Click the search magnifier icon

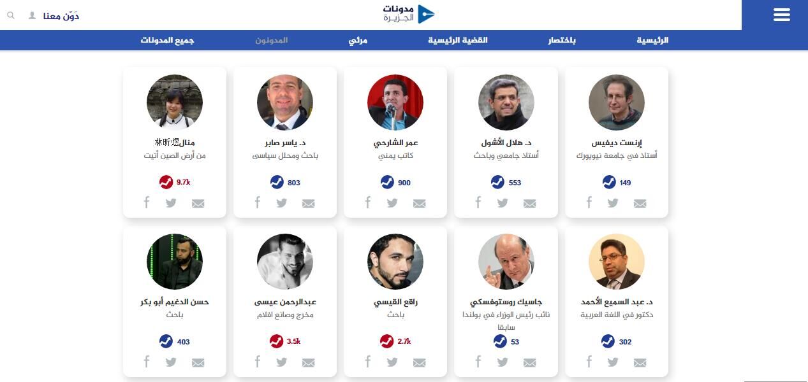point(11,15)
